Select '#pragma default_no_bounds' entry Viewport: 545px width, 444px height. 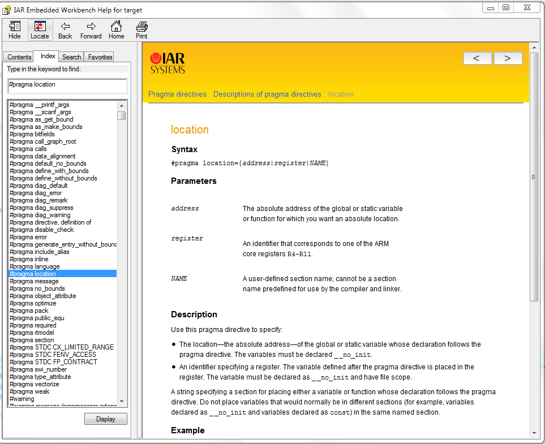pyautogui.click(x=48, y=163)
